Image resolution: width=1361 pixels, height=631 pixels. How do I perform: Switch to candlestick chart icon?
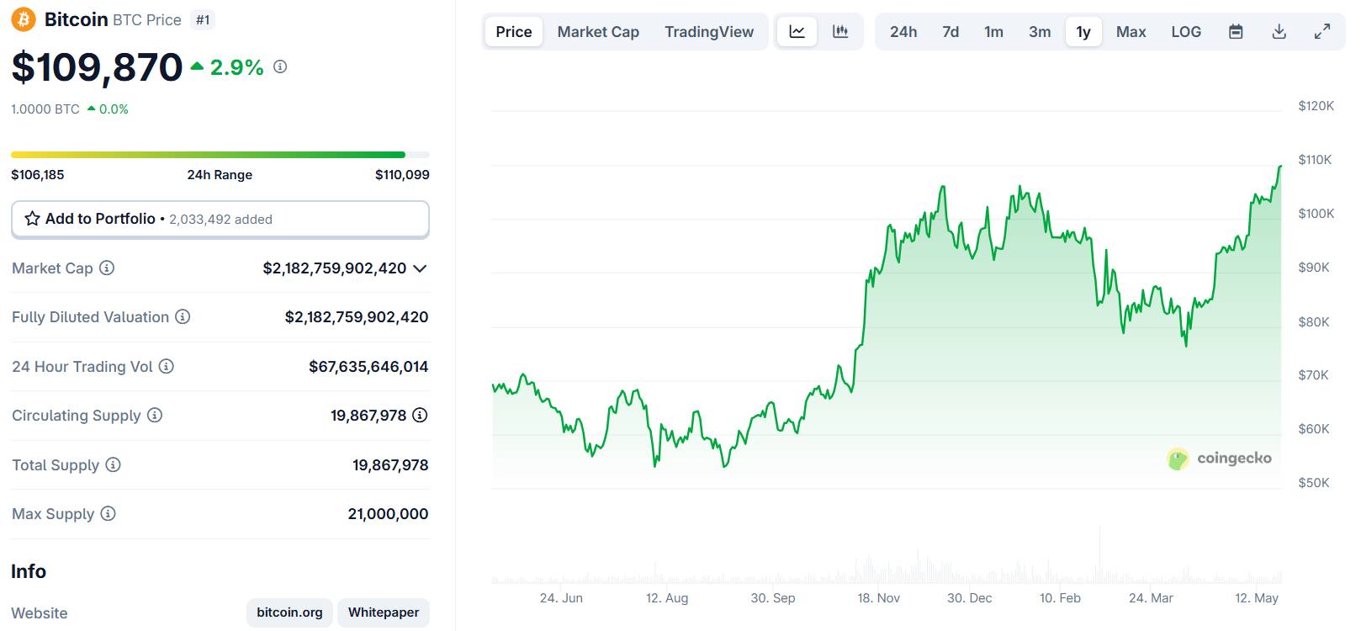tap(840, 32)
